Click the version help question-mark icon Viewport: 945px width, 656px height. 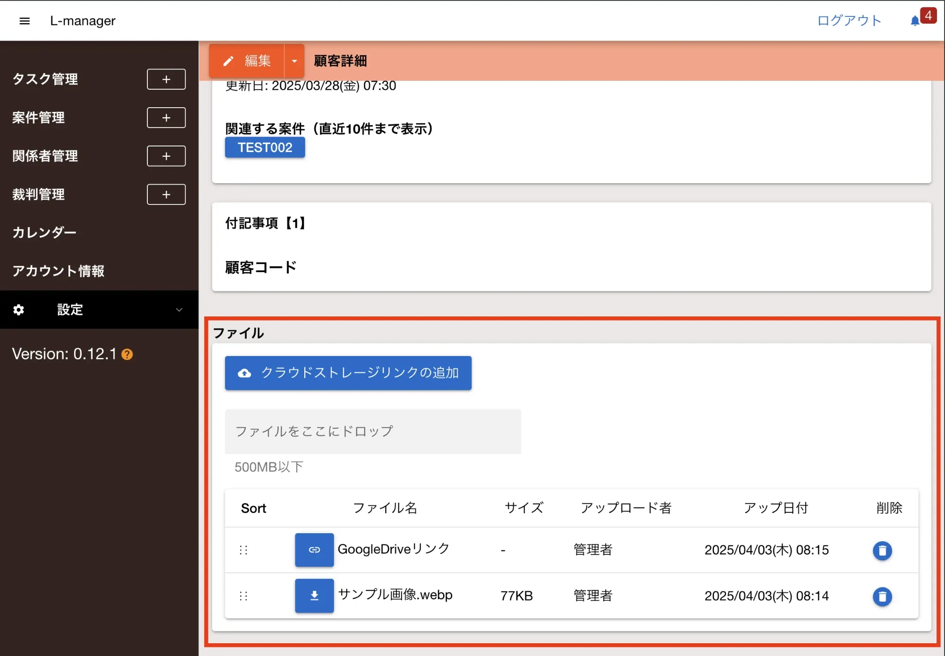point(127,354)
